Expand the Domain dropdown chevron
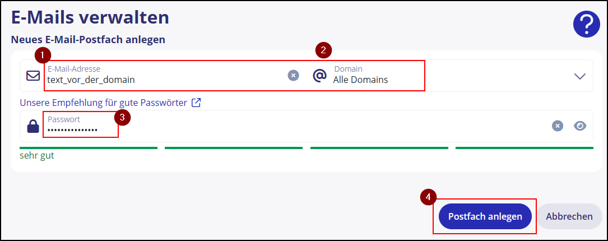Image resolution: width=608 pixels, height=241 pixels. coord(579,76)
